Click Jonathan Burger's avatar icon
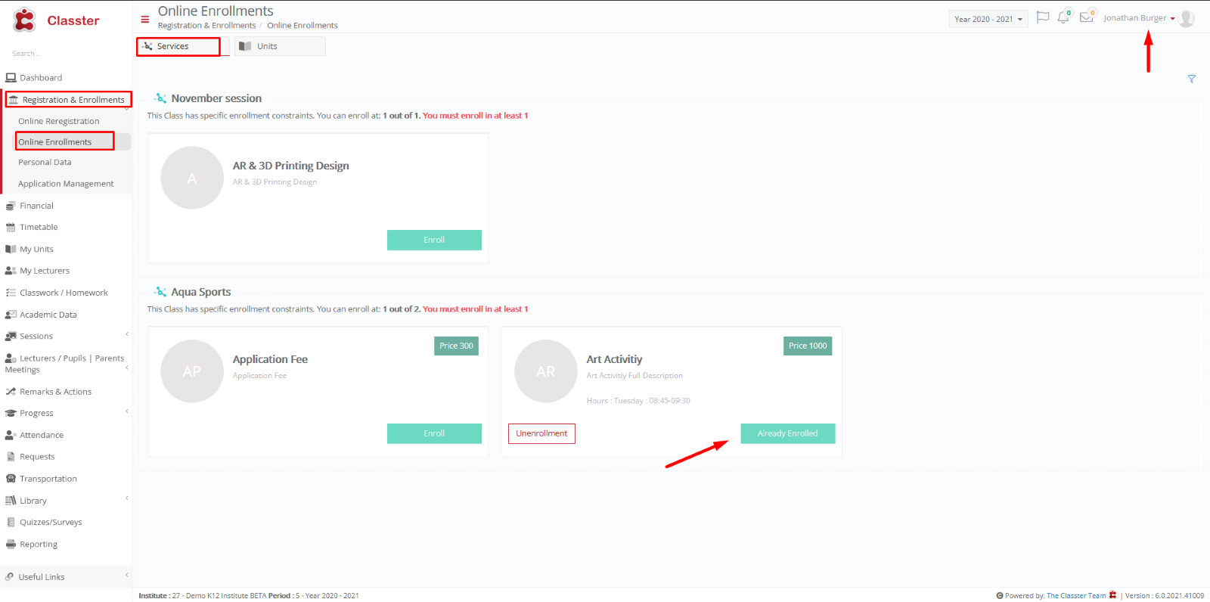Viewport: 1210px width, 602px height. pos(1187,19)
